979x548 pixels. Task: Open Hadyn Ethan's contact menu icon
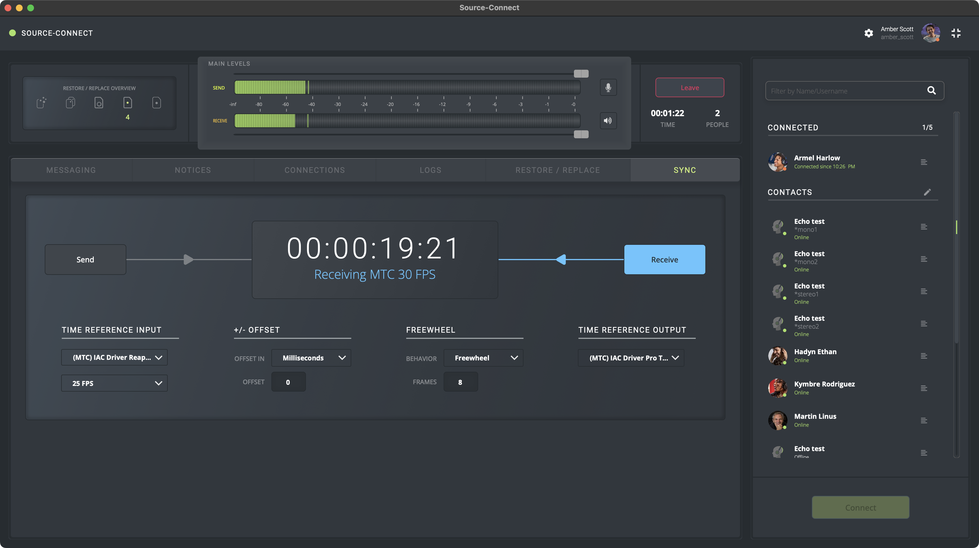[x=924, y=356]
